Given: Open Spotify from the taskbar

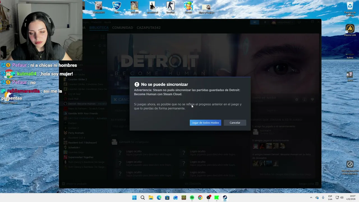Looking at the screenshot, I should point(192,198).
